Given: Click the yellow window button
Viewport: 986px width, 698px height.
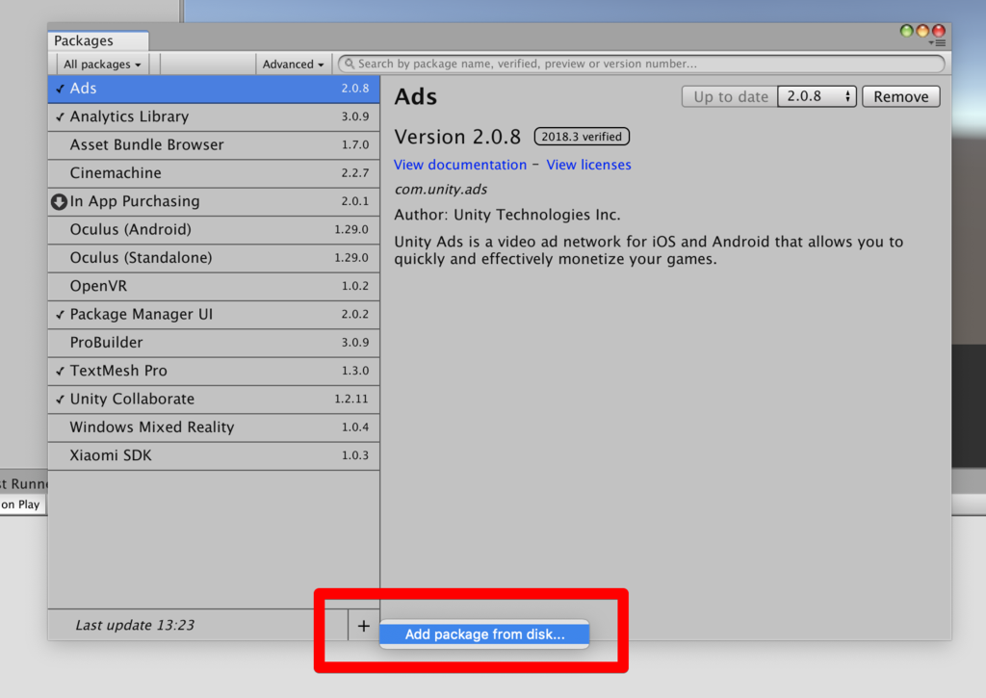Looking at the screenshot, I should [922, 31].
